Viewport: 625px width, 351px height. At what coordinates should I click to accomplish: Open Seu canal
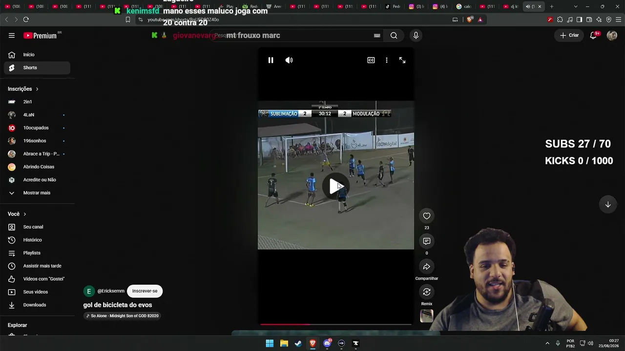[37, 227]
